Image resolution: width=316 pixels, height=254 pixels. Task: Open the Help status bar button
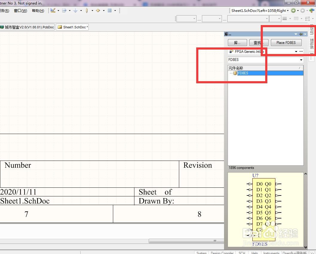pyautogui.click(x=254, y=253)
